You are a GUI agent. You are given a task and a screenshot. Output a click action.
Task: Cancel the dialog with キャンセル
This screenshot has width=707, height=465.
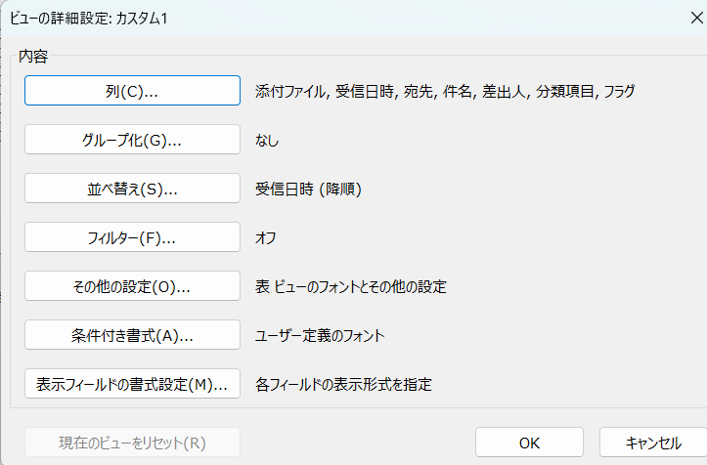point(652,443)
